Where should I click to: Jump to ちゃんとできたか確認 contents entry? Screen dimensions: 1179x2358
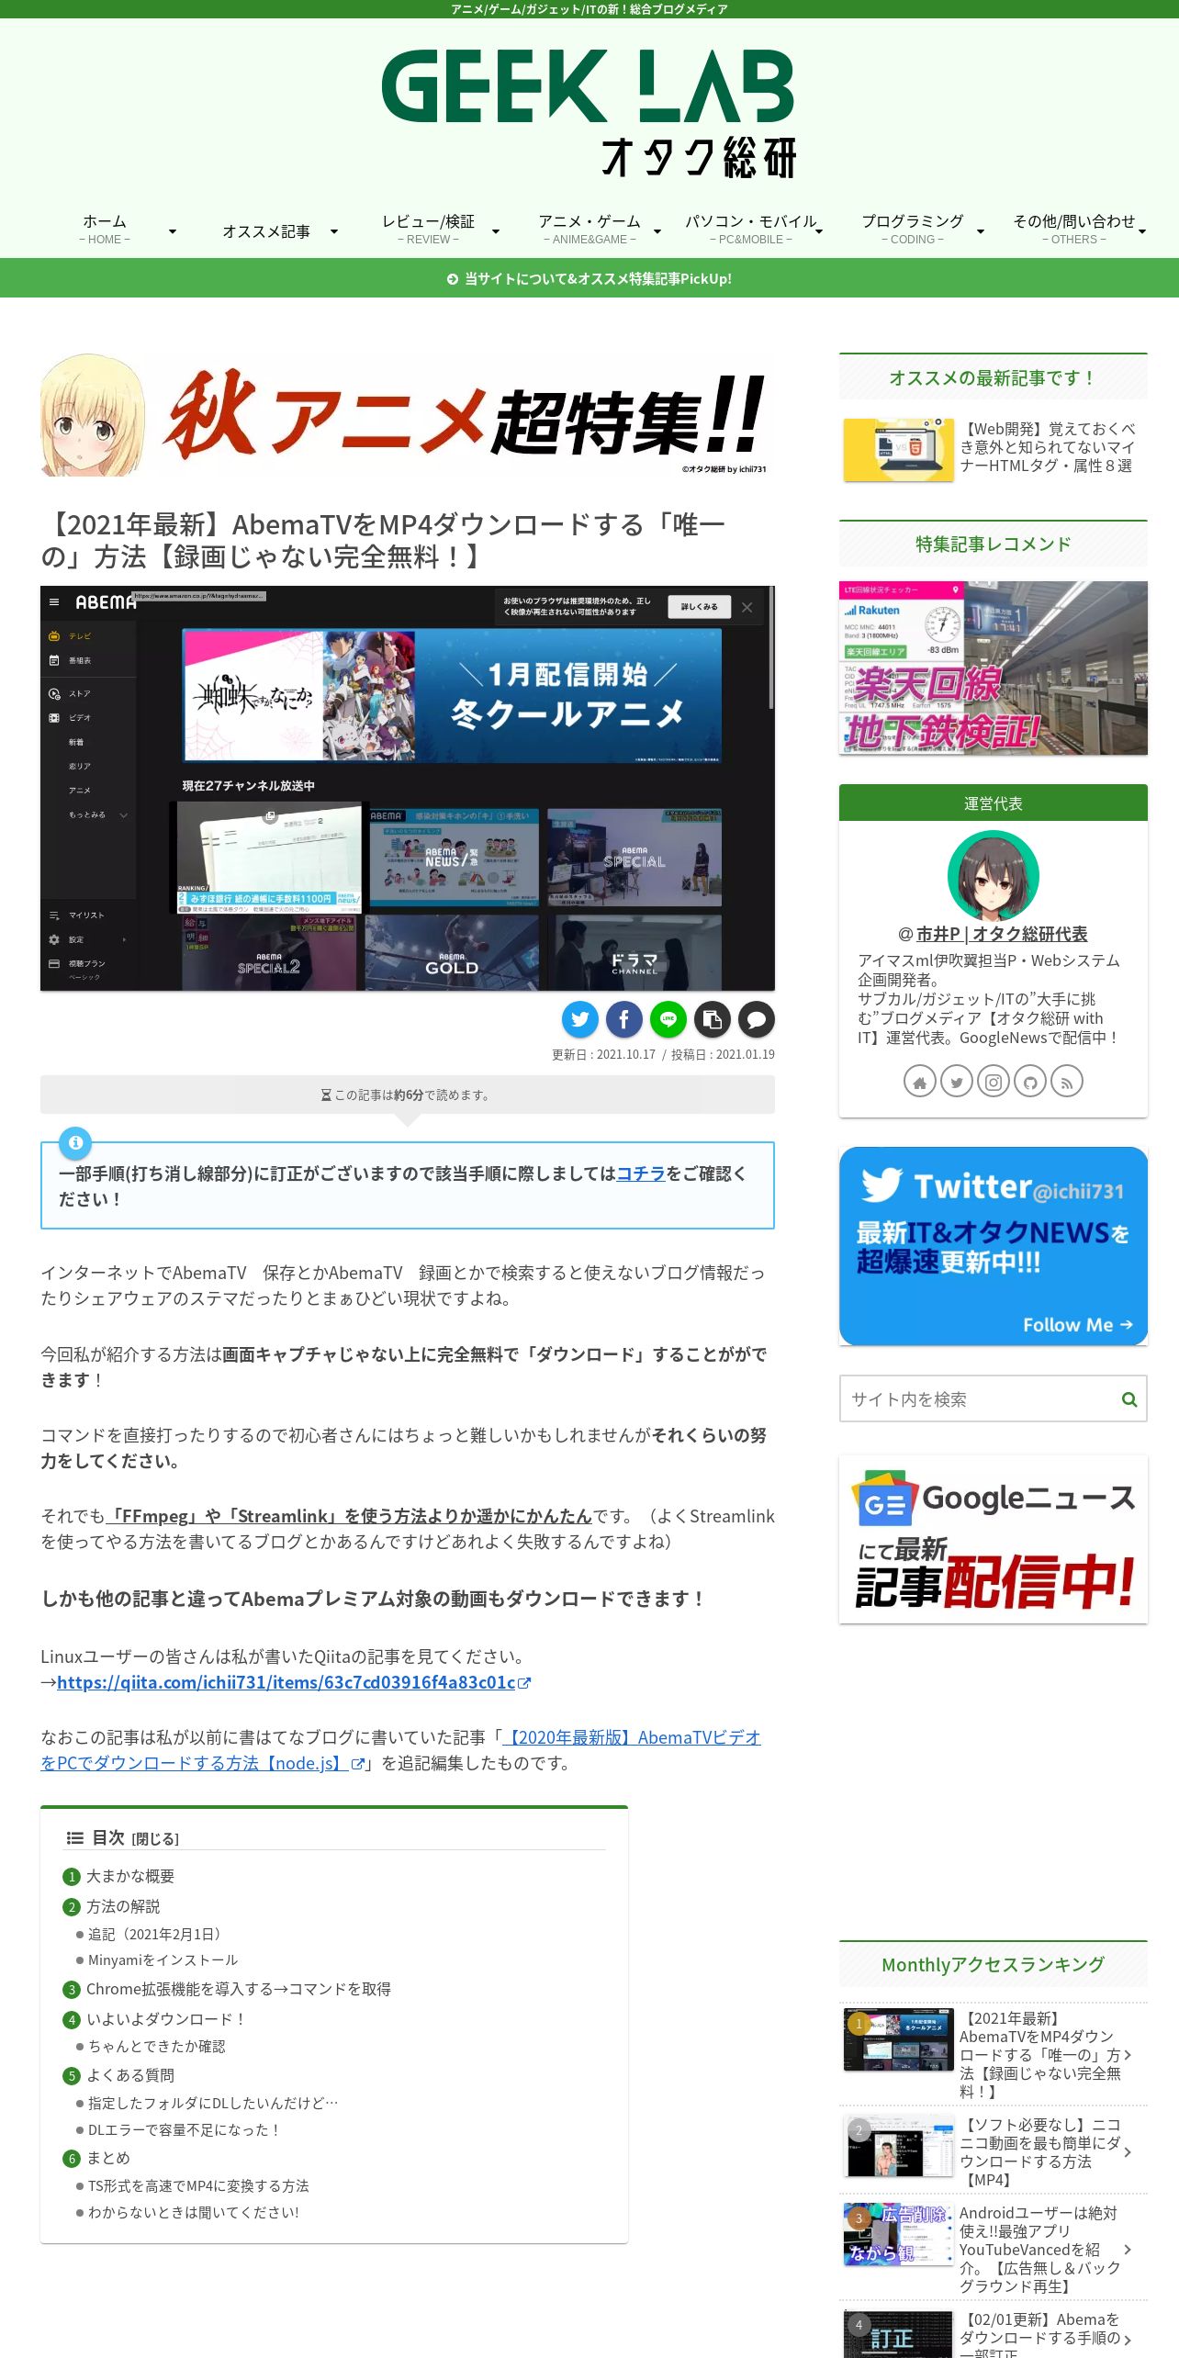157,2046
